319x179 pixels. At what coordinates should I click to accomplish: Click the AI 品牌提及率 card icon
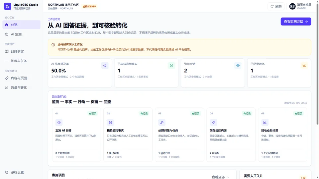[105, 66]
